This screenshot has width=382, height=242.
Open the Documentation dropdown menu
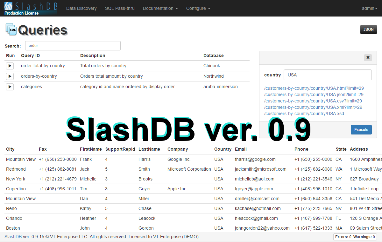[x=160, y=9]
